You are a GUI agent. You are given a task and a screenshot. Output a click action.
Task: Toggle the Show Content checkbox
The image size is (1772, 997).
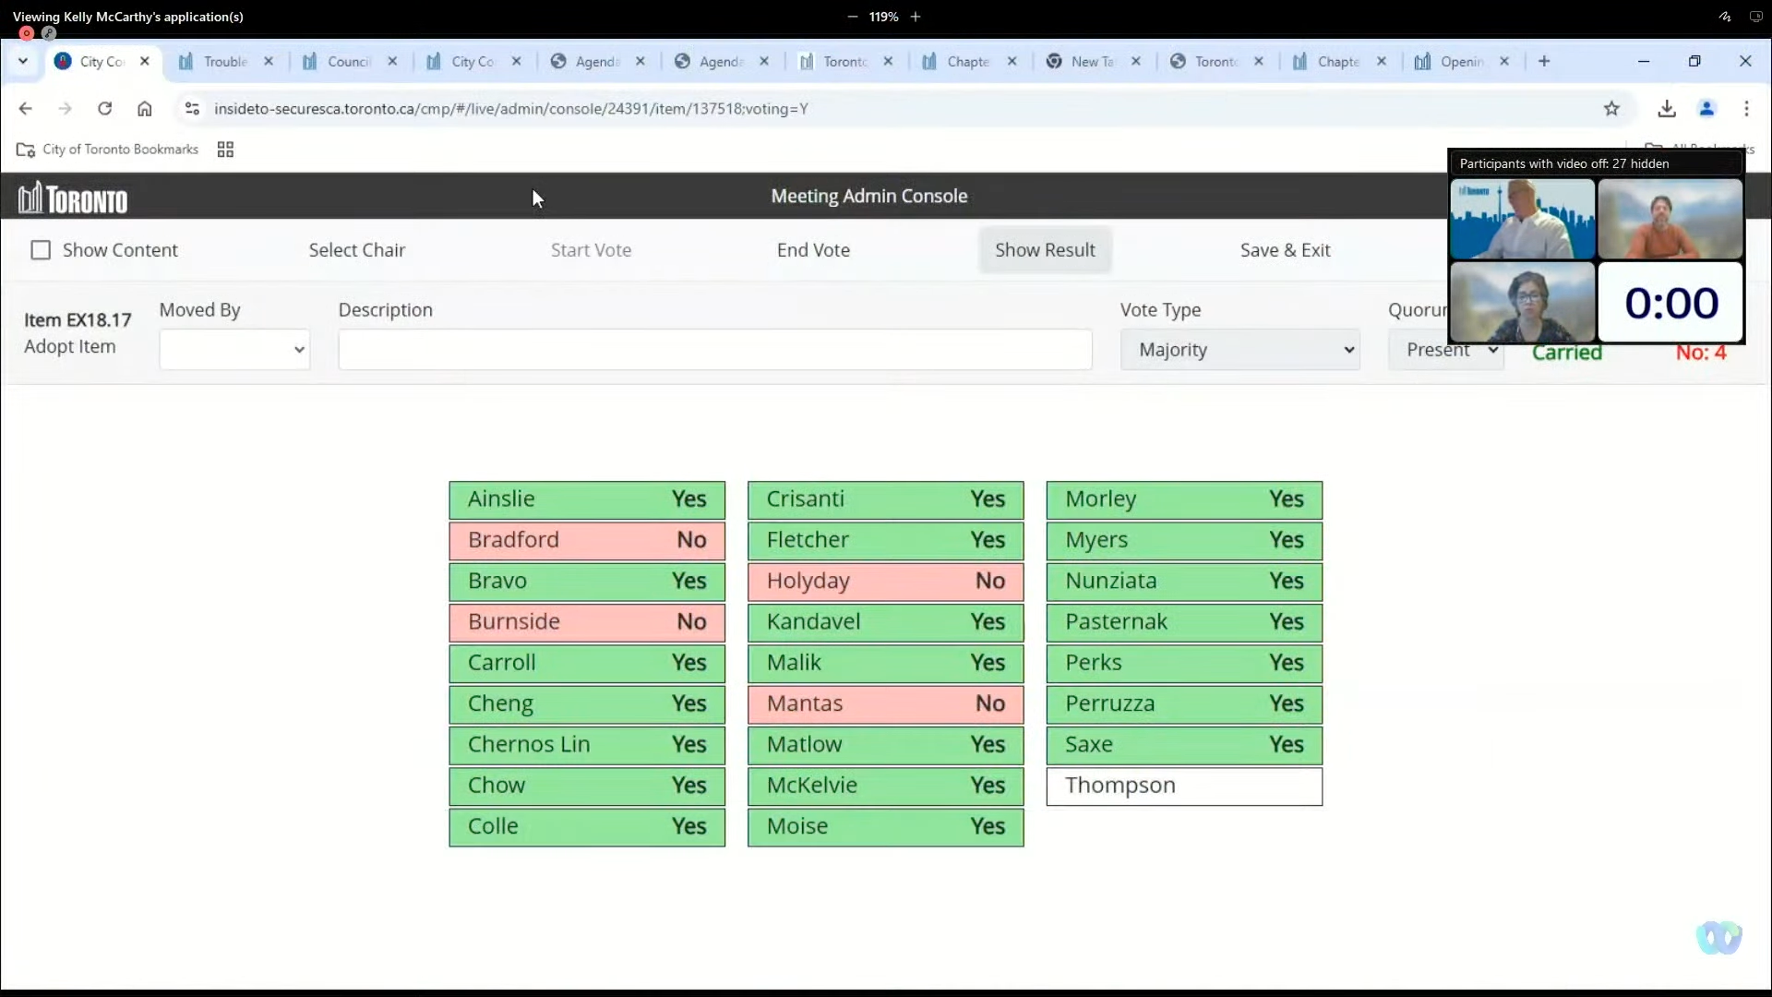[41, 250]
